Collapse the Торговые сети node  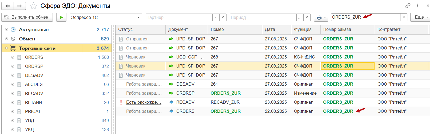tap(6, 48)
